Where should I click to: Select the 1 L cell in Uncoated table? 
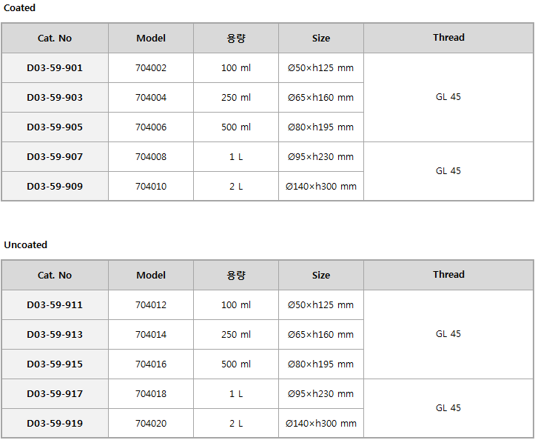tap(236, 394)
